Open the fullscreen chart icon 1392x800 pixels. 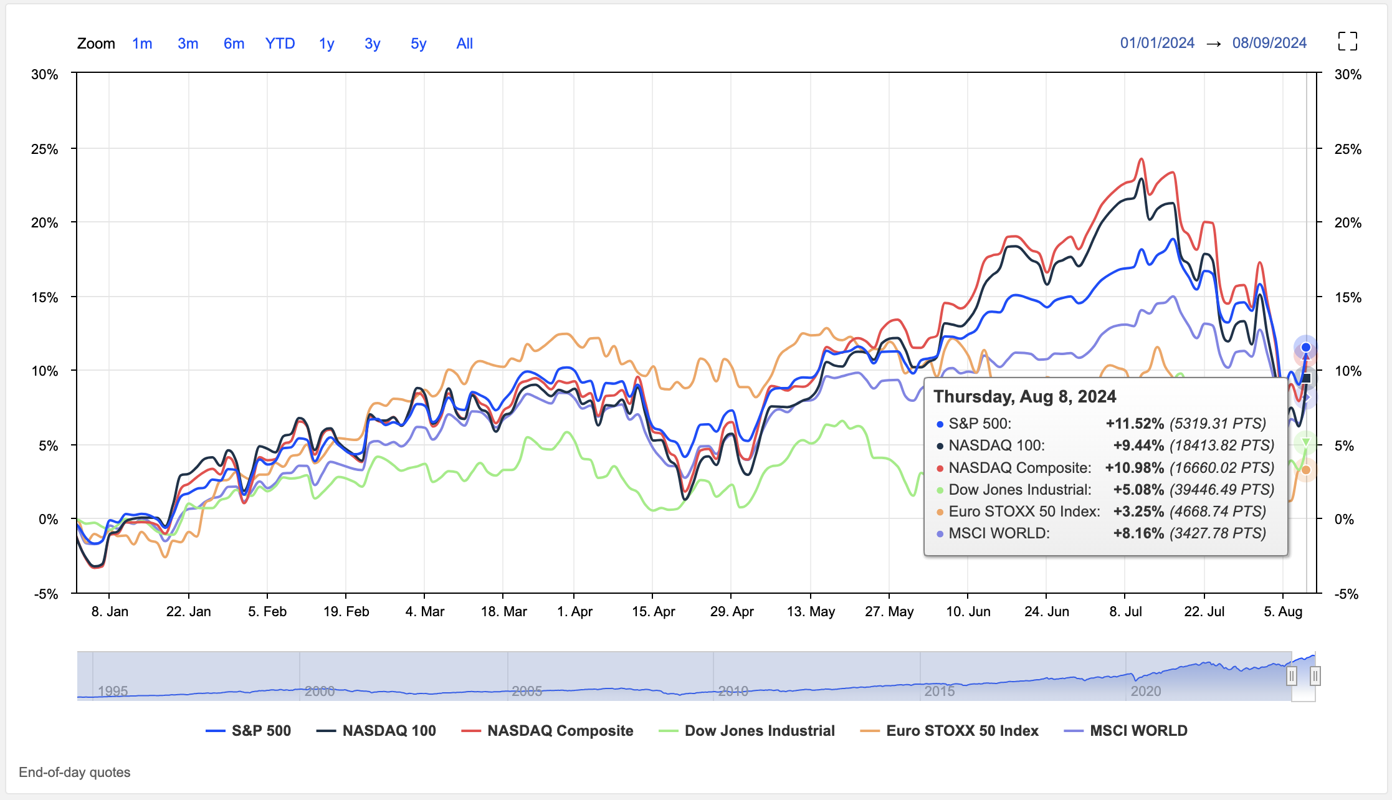pos(1347,42)
